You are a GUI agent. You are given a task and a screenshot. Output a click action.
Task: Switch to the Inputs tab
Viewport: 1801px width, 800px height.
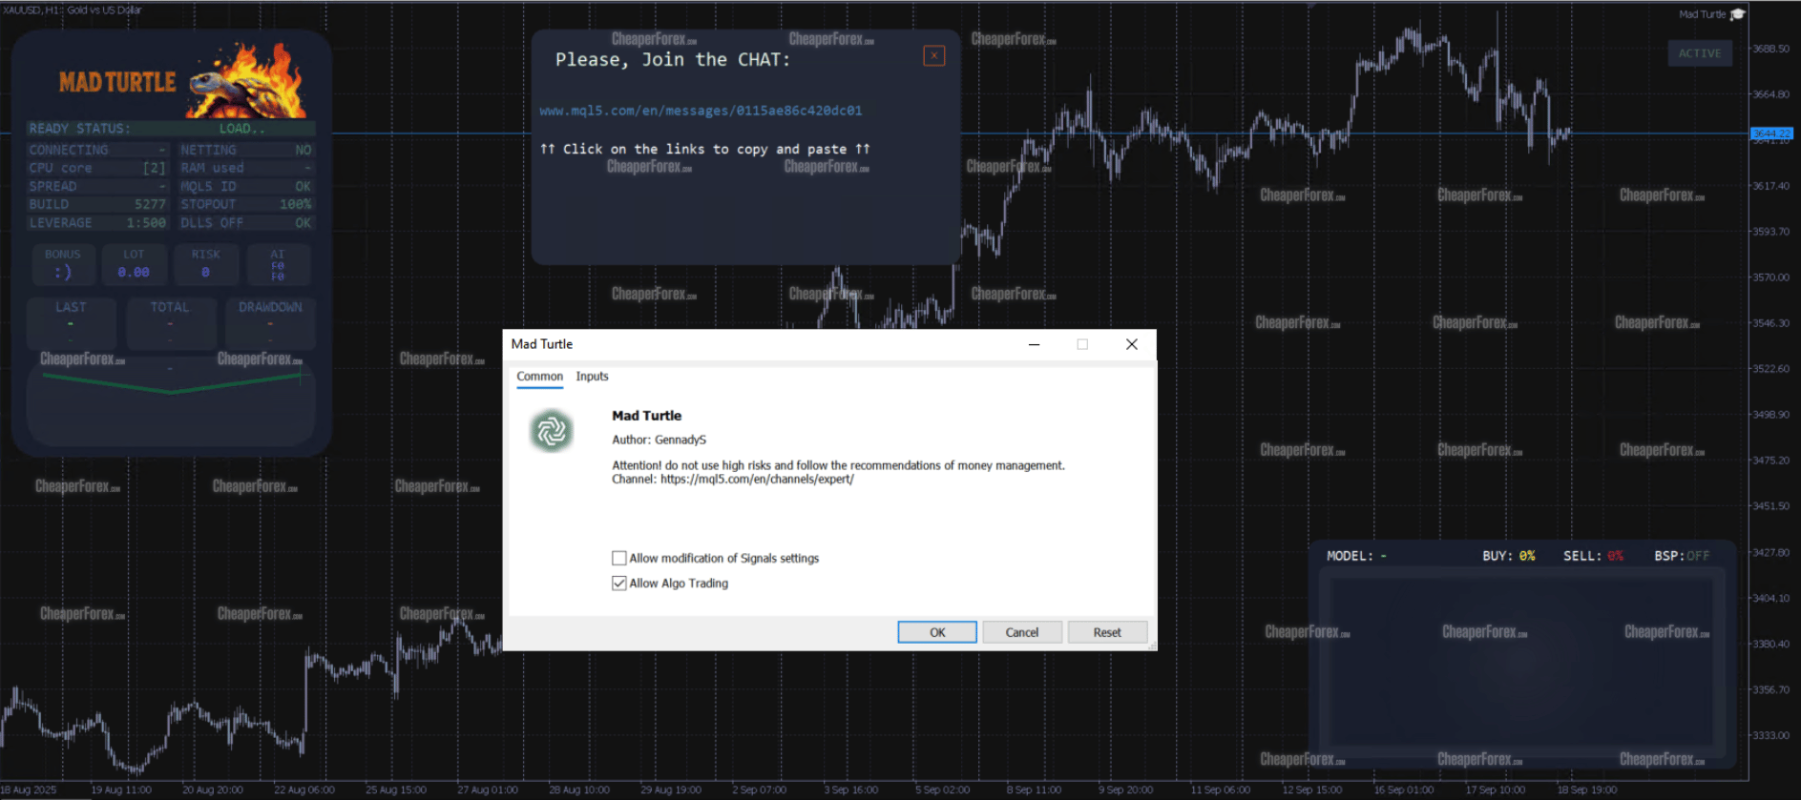592,377
